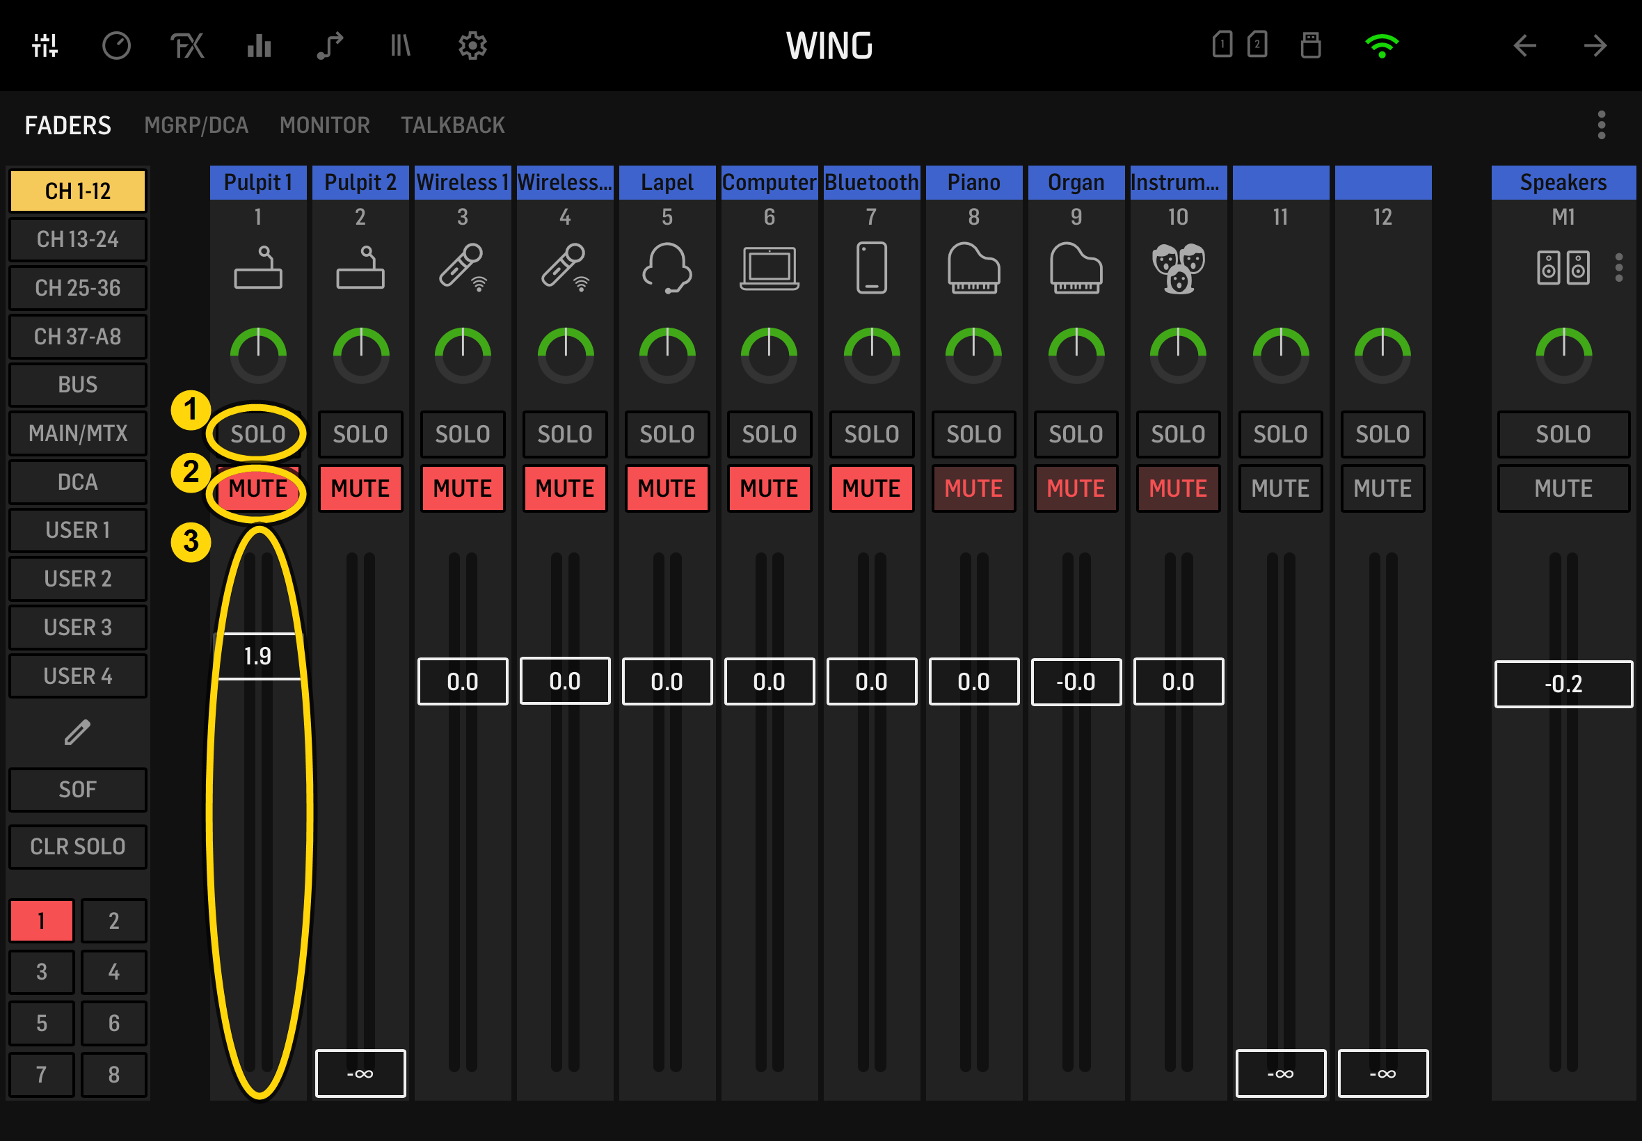Image resolution: width=1642 pixels, height=1141 pixels.
Task: Select the Pulpit 2 podium icon
Action: tap(360, 267)
